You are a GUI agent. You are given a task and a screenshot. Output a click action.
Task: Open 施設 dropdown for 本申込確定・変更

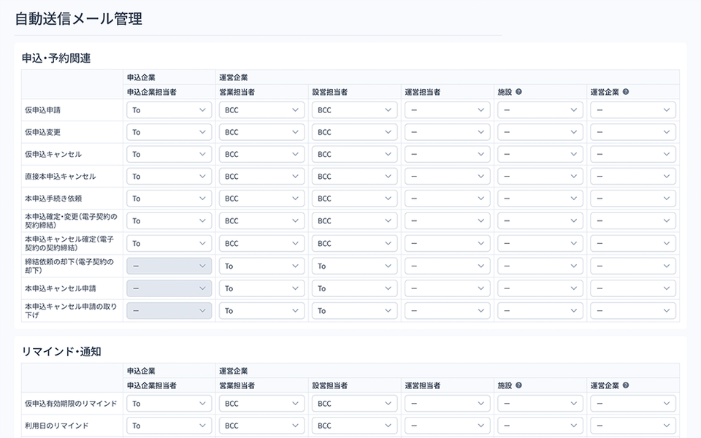[x=540, y=220]
